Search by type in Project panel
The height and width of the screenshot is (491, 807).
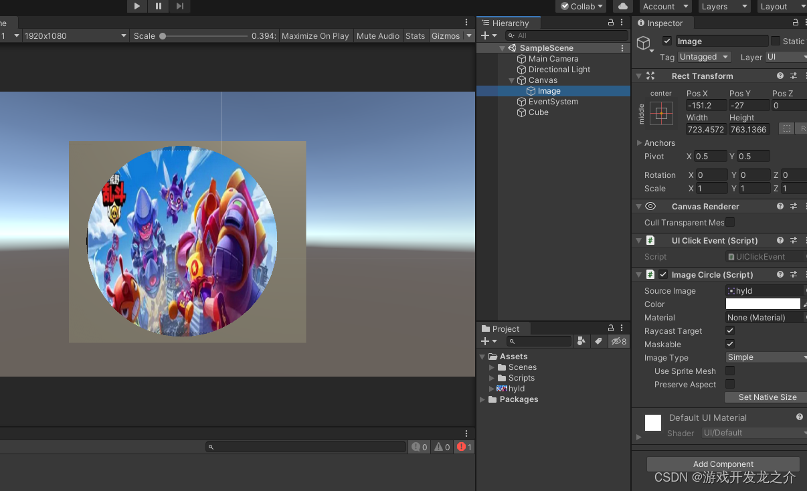coord(581,341)
